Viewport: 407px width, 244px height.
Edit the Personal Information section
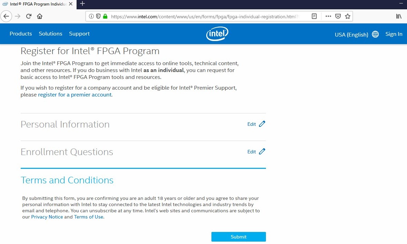251,124
